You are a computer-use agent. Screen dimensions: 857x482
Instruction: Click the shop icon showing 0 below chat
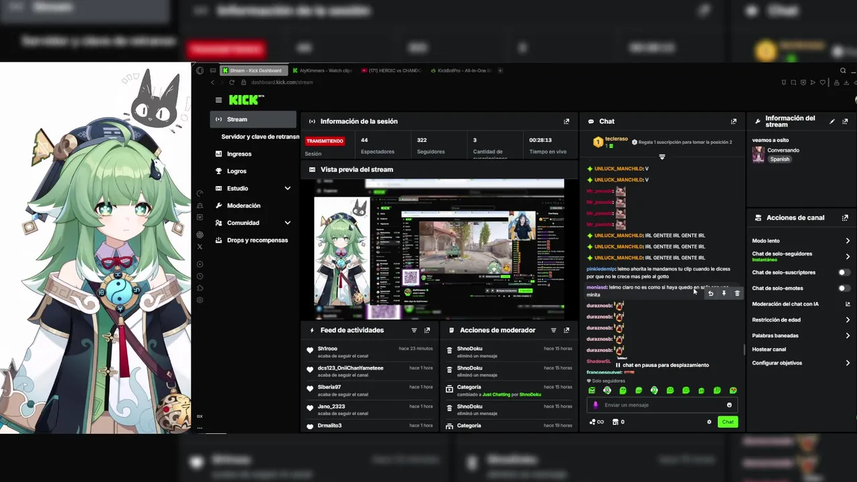[618, 422]
